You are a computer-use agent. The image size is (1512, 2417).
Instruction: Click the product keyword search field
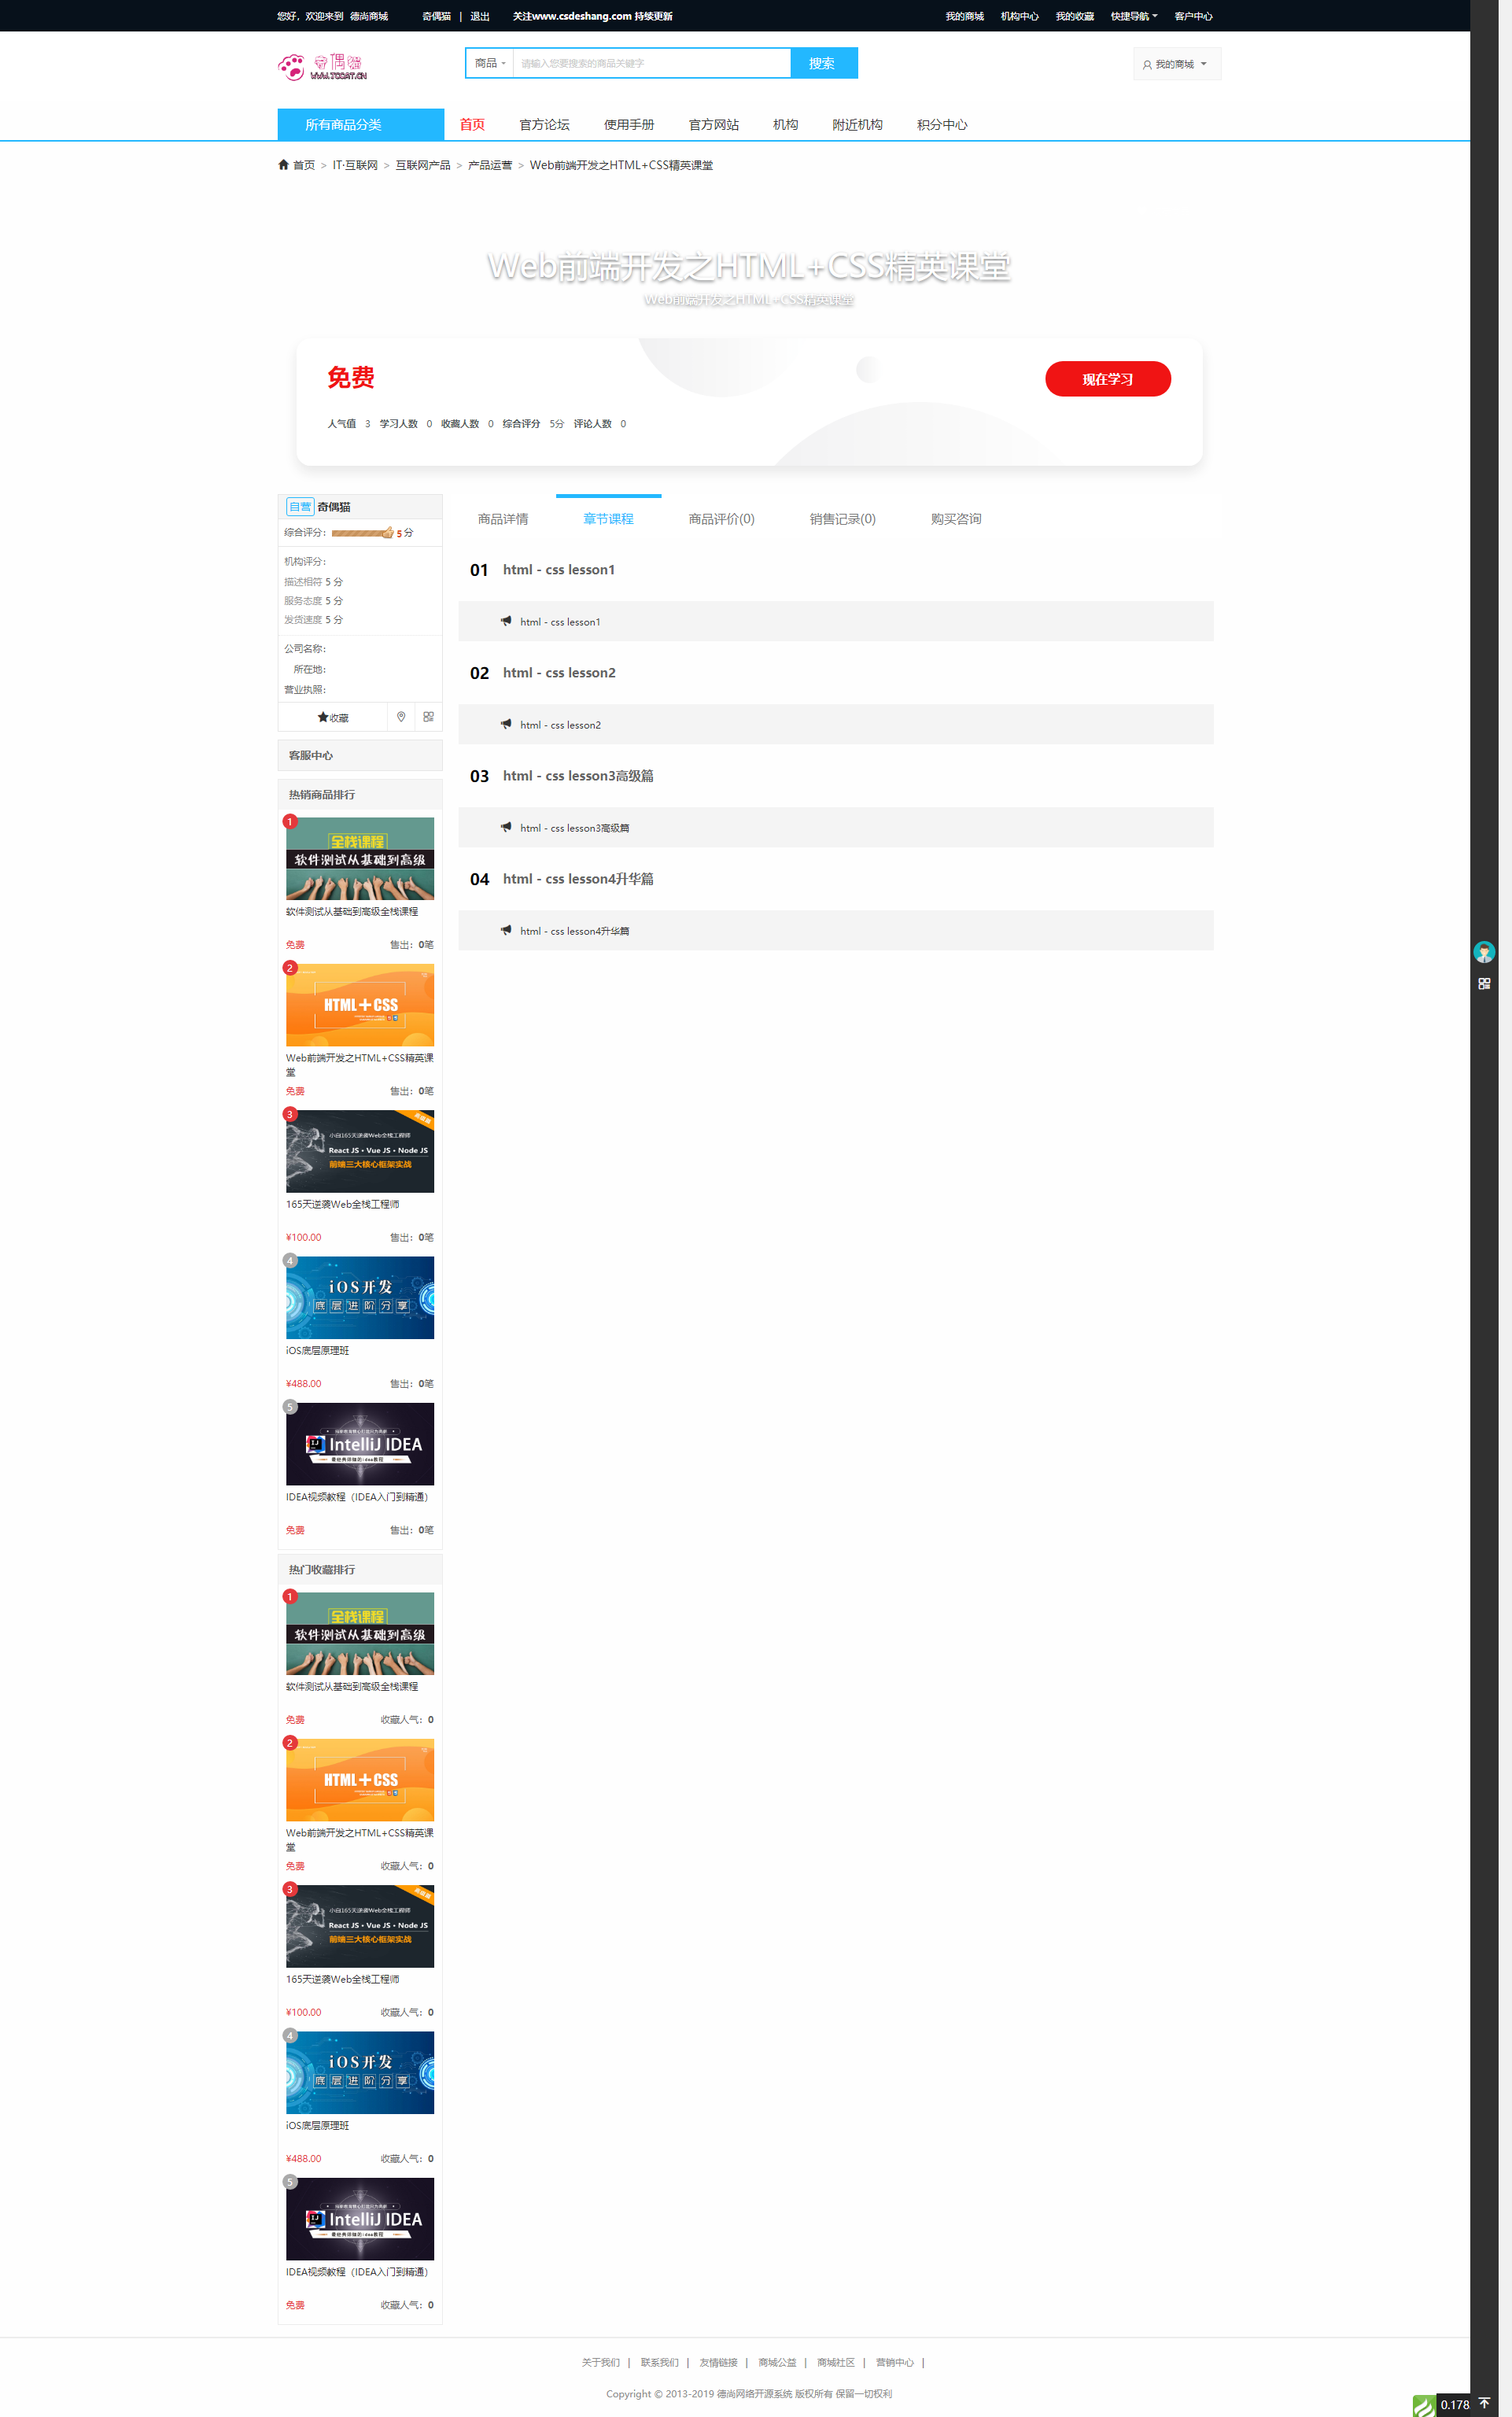(x=651, y=63)
